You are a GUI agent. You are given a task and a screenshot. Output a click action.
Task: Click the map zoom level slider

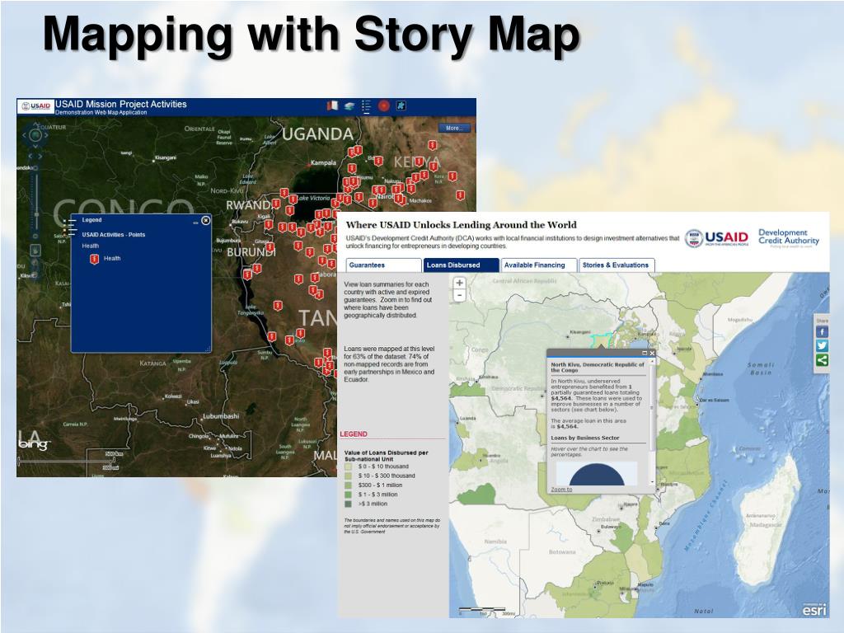(35, 202)
